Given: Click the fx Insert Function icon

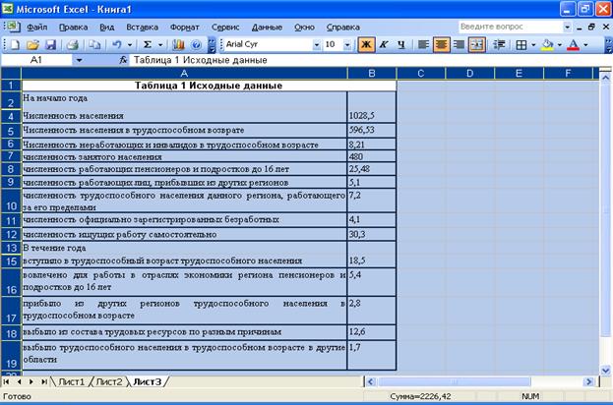Looking at the screenshot, I should (x=123, y=60).
